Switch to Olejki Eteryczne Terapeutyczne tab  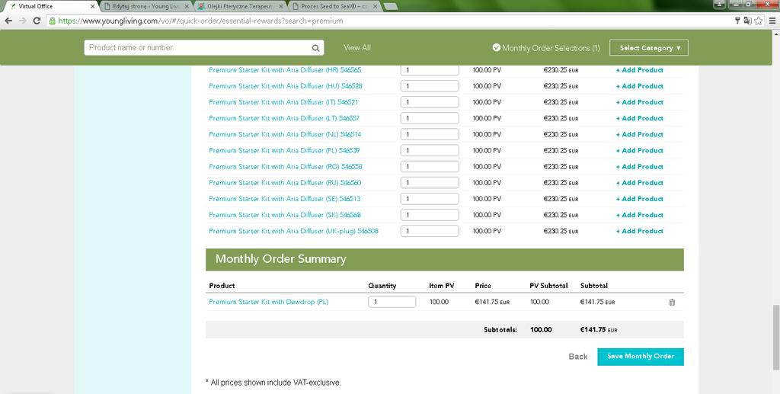click(240, 6)
